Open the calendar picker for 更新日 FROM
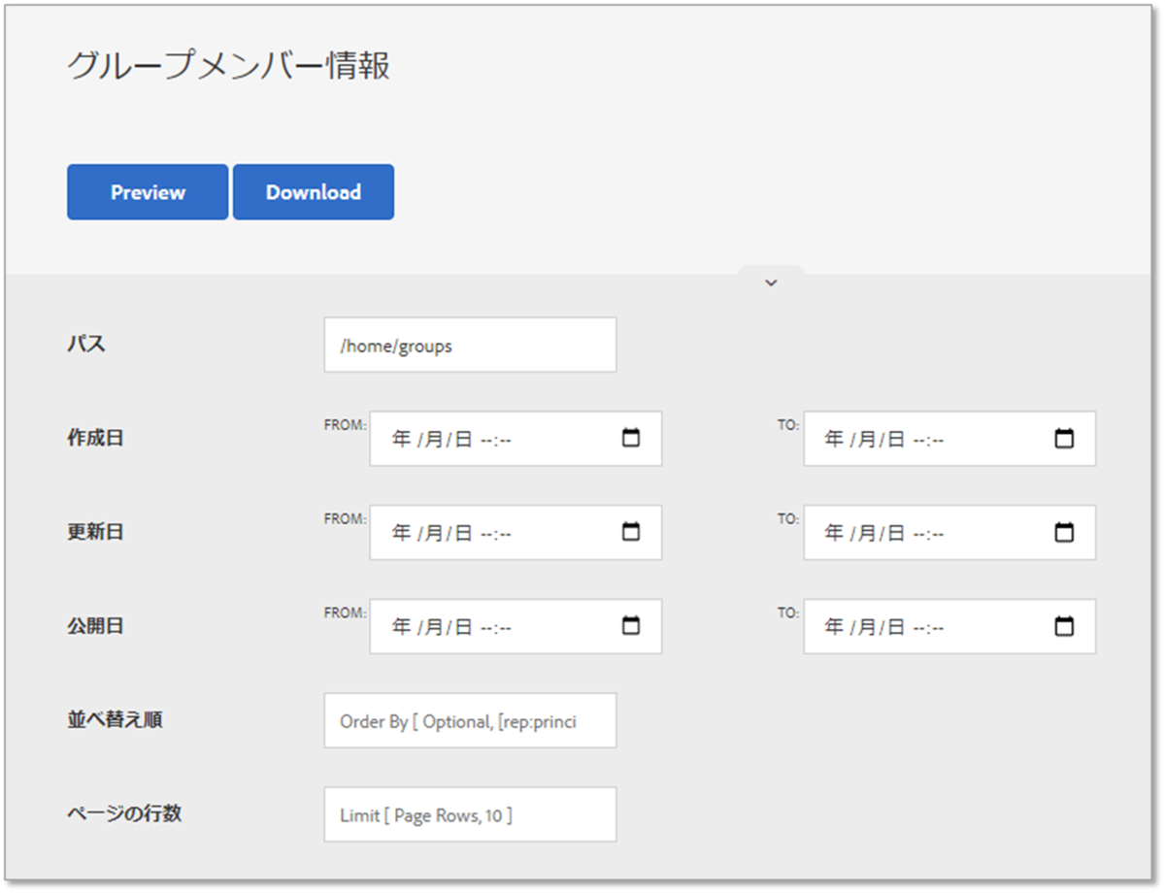 point(632,532)
